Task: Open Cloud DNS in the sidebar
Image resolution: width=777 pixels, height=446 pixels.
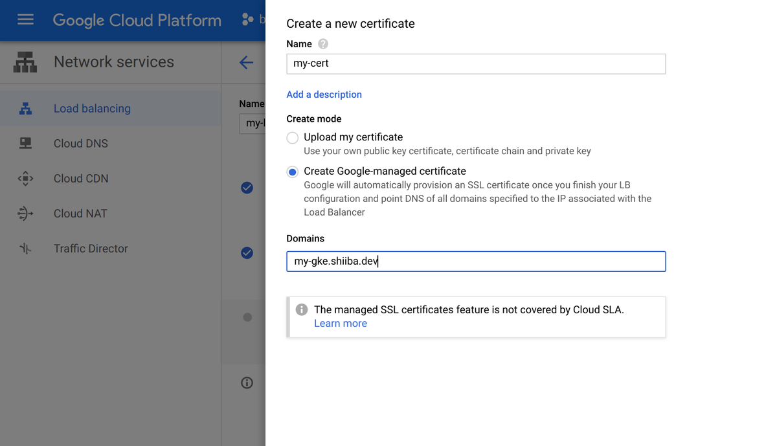Action: click(110, 144)
